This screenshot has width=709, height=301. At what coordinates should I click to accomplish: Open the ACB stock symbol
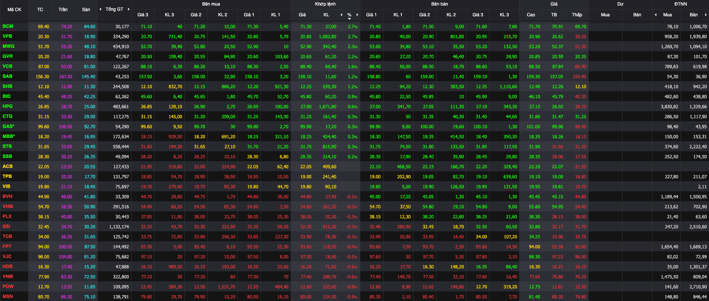[x=7, y=166]
